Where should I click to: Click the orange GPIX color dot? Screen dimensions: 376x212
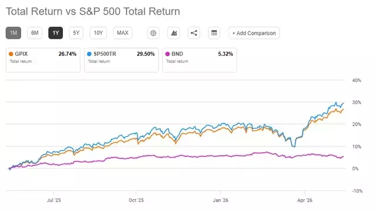[11, 54]
